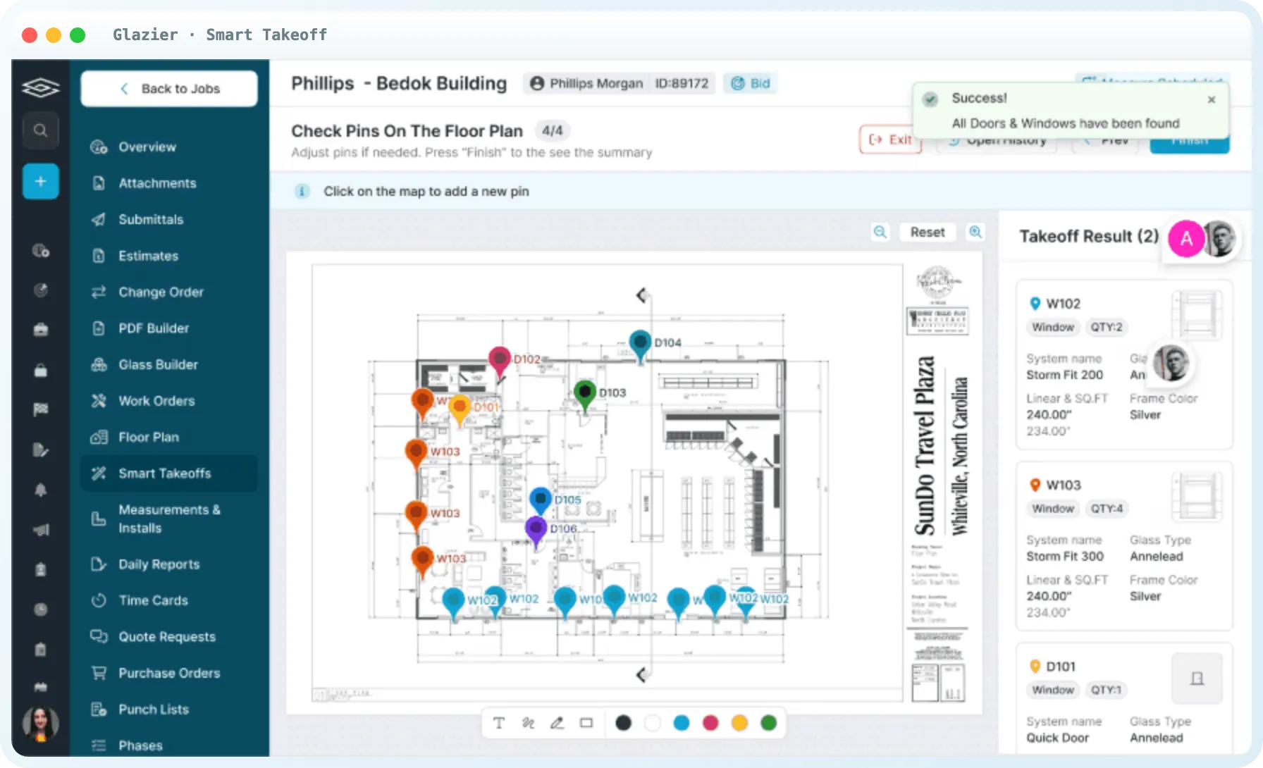
Task: Click the D104 pin on floor plan
Action: (x=640, y=345)
